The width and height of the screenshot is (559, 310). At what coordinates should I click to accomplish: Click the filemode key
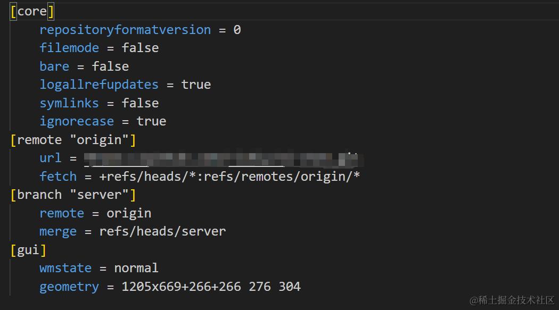click(x=69, y=48)
